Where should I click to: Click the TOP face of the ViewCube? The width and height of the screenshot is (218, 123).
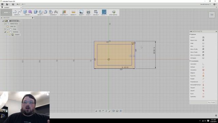click(x=212, y=15)
